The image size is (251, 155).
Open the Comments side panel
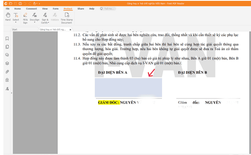tap(7, 55)
